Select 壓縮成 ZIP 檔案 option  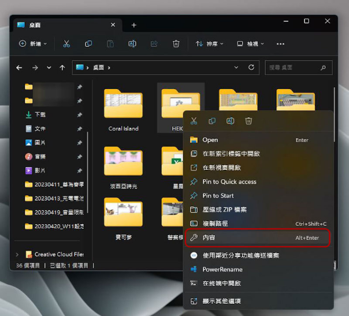click(x=224, y=209)
